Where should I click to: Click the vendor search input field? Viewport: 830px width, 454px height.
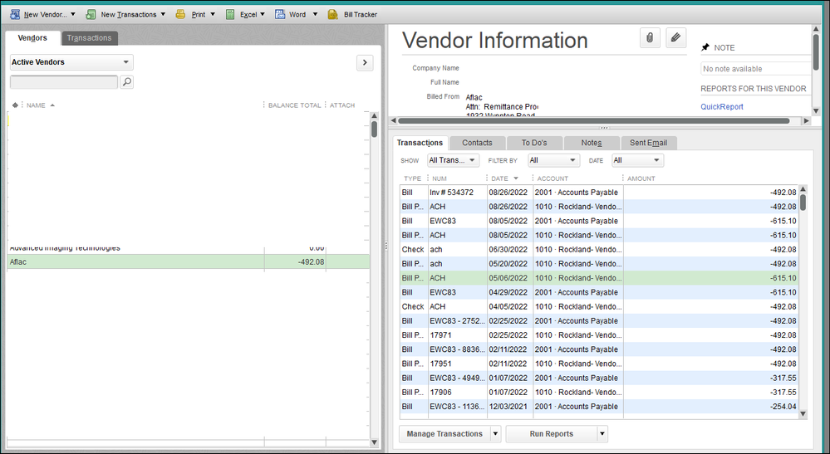coord(63,82)
